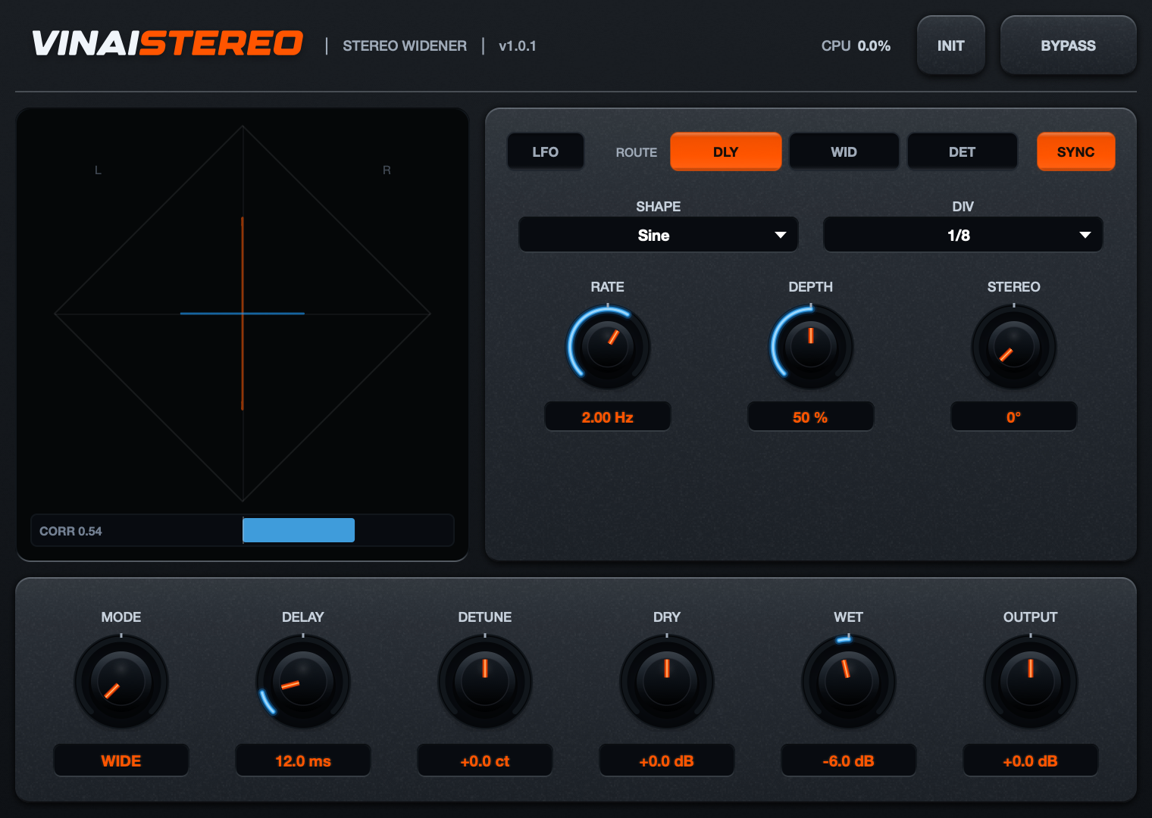This screenshot has width=1152, height=818.
Task: Click the -6.0 dB wet value field
Action: [x=849, y=760]
